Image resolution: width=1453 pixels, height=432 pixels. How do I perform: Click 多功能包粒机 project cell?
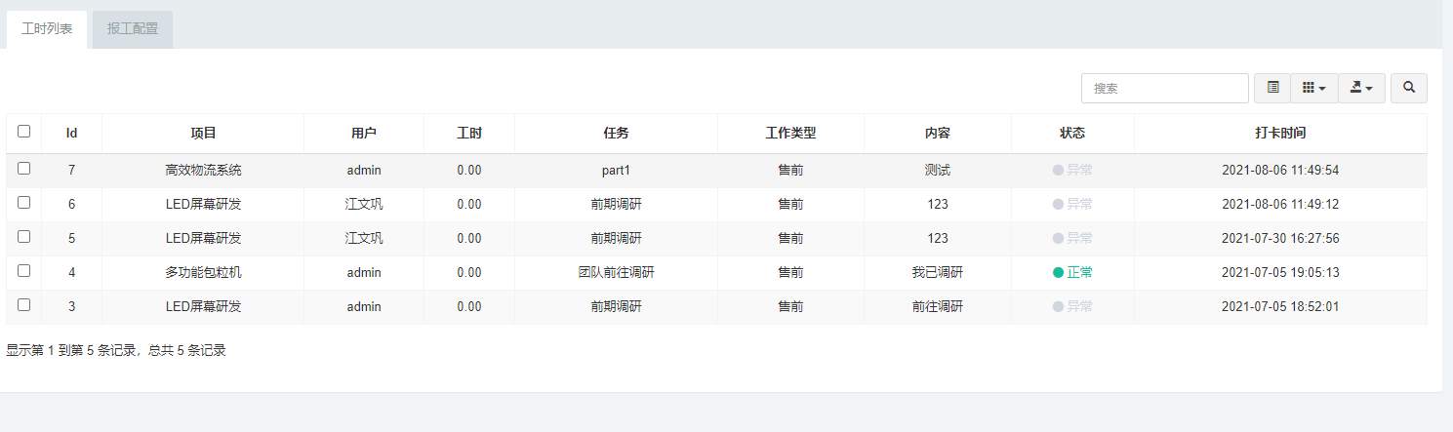203,272
